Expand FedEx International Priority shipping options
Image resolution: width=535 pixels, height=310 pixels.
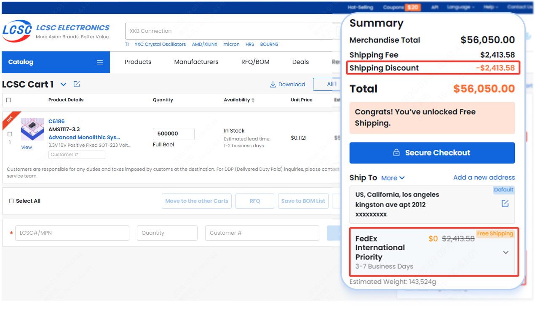pos(506,252)
